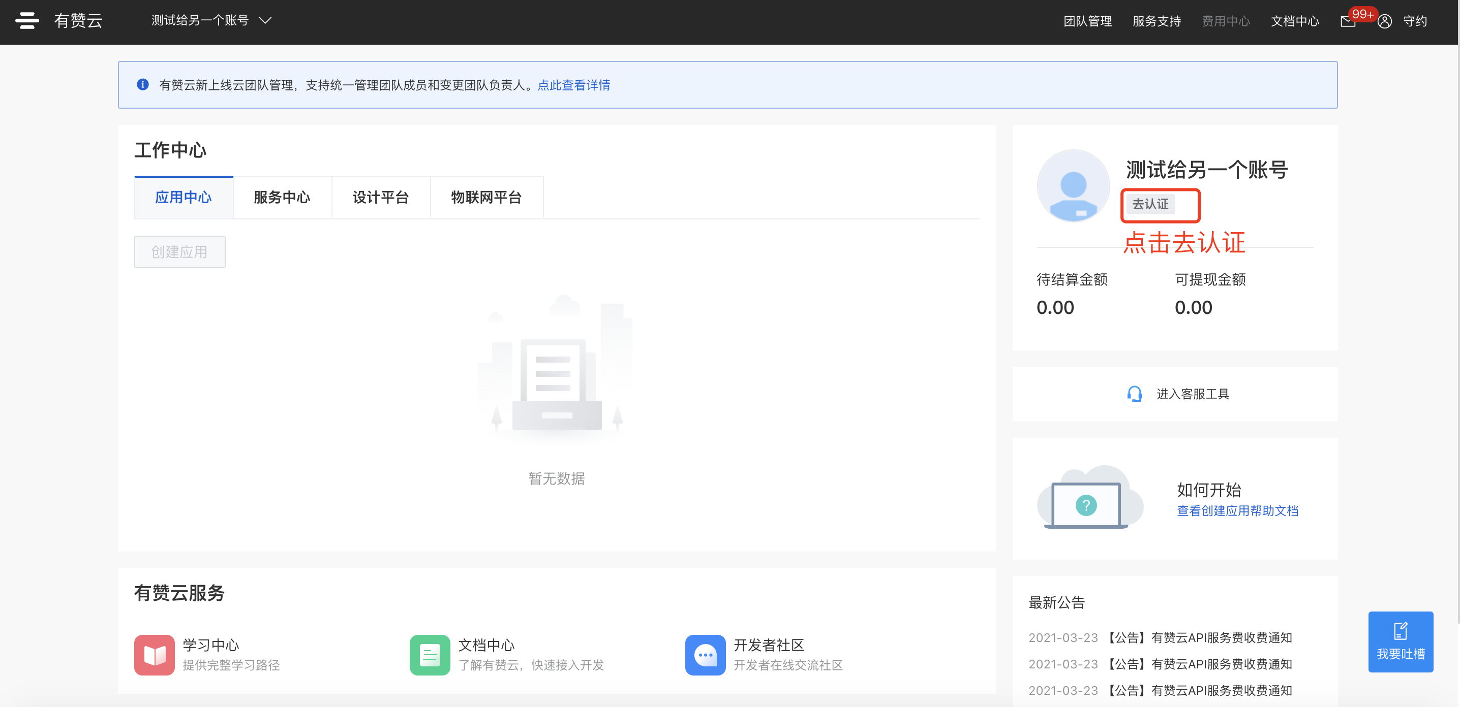The width and height of the screenshot is (1460, 707).
Task: Open 查看创建应用帮助文档 link
Action: (x=1237, y=510)
